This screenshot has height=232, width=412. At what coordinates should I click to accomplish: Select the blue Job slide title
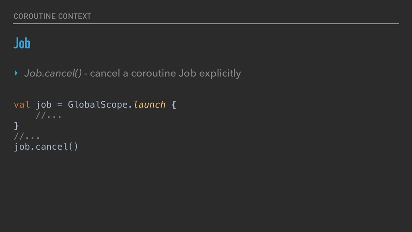[22, 43]
